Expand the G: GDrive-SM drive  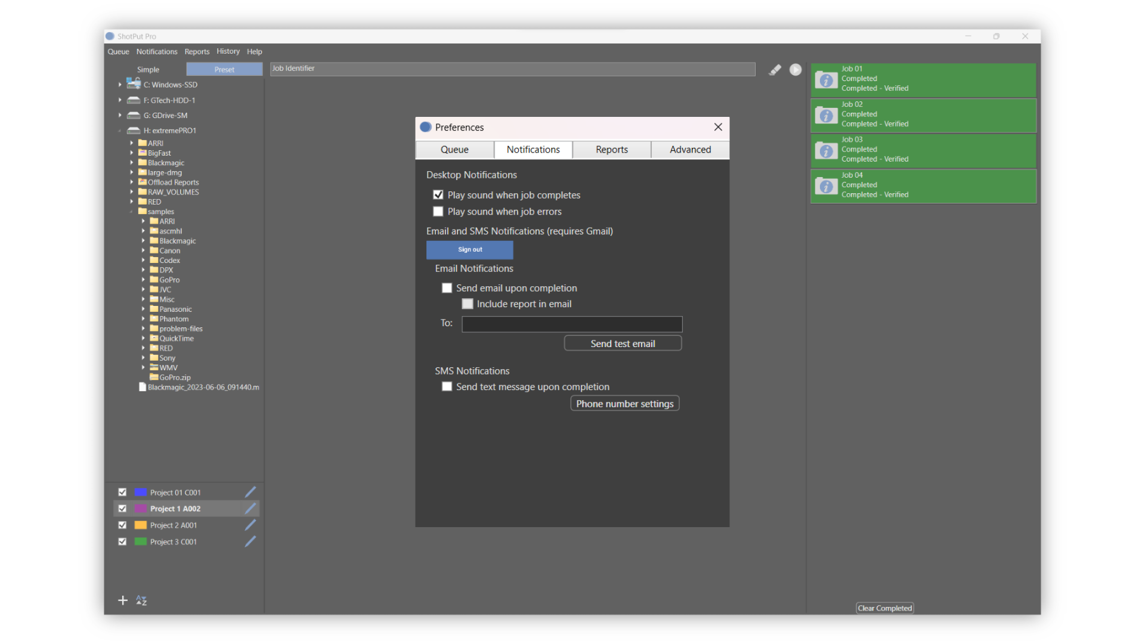120,115
